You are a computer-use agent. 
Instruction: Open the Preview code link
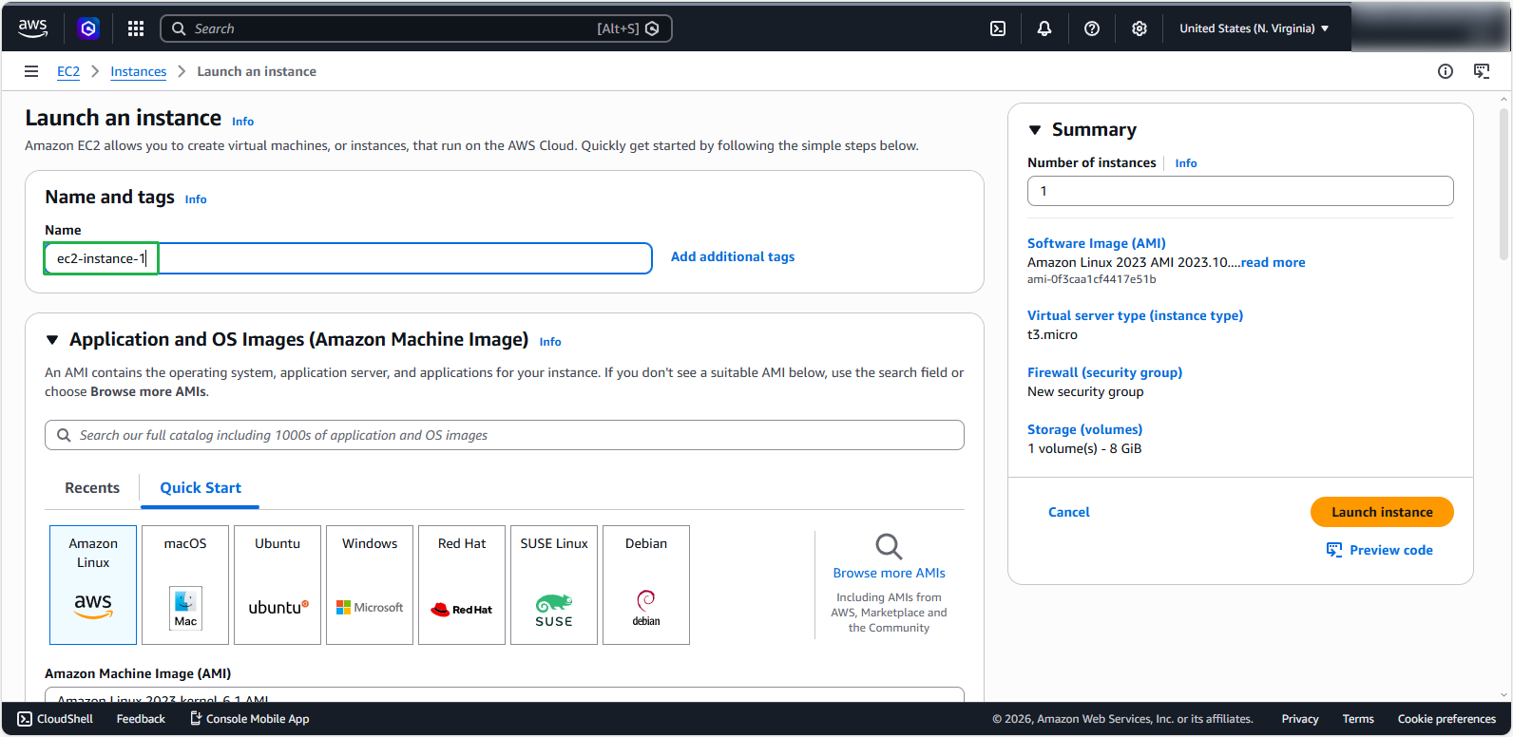click(x=1391, y=550)
